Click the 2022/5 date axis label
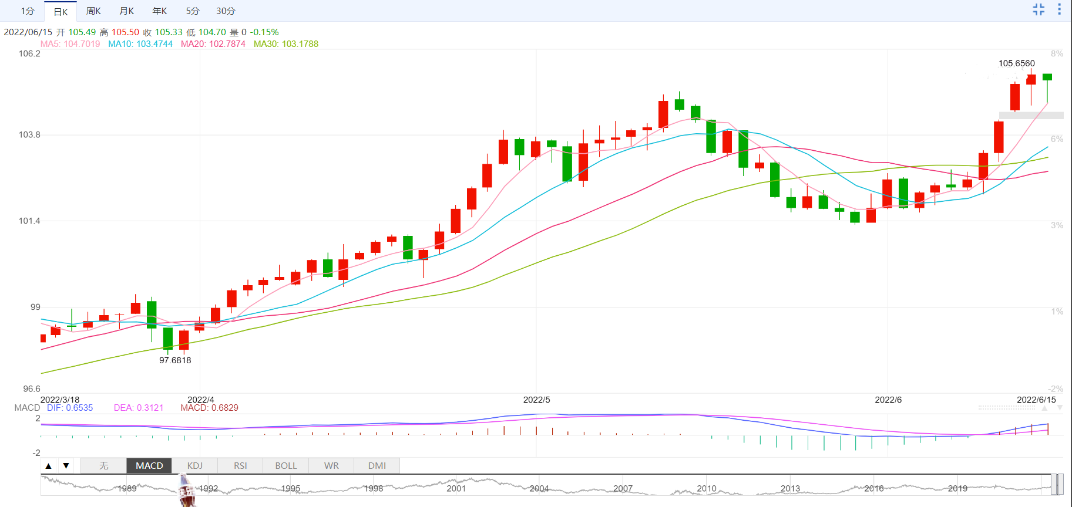 [537, 400]
